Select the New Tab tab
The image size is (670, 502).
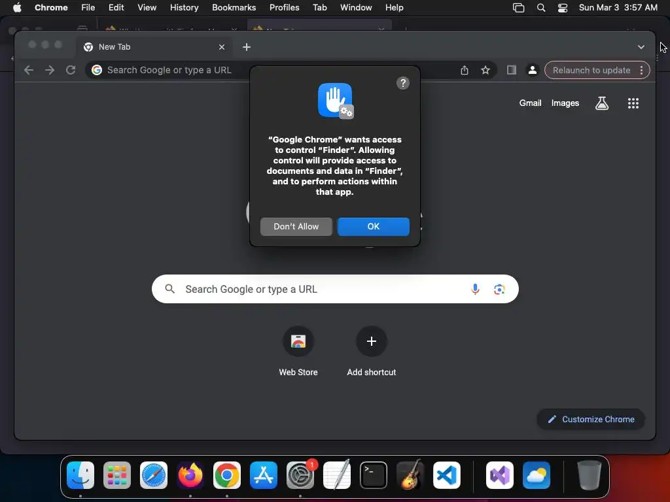[154, 47]
